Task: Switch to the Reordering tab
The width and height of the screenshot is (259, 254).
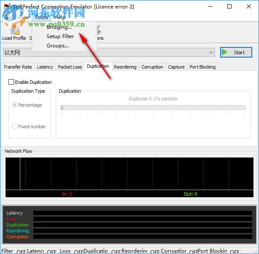Action: (125, 67)
